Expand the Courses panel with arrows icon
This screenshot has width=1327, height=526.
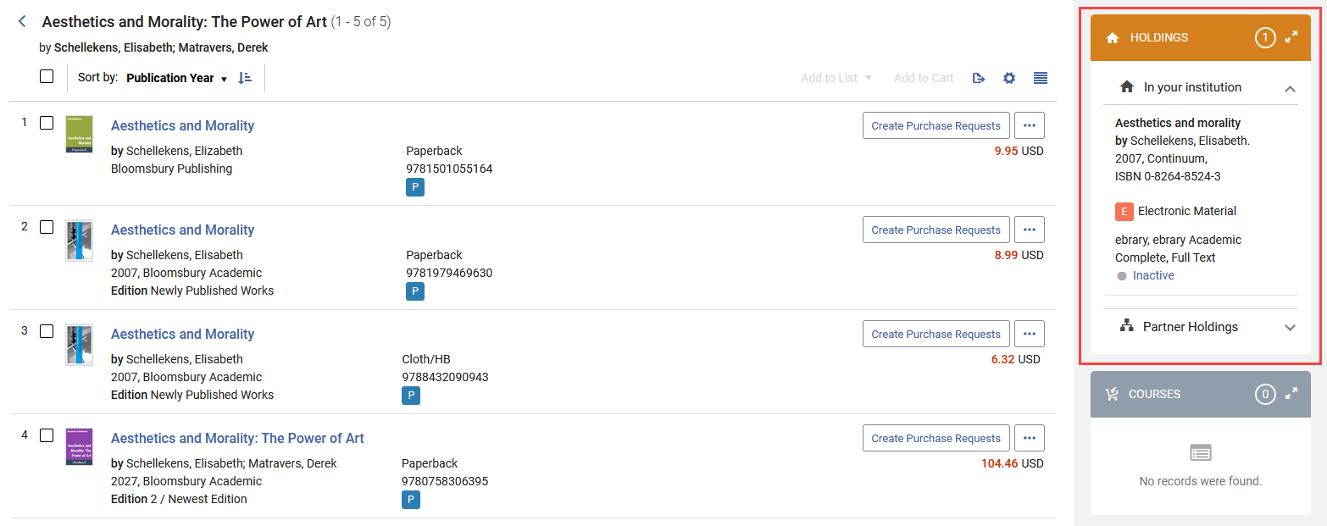click(x=1291, y=394)
